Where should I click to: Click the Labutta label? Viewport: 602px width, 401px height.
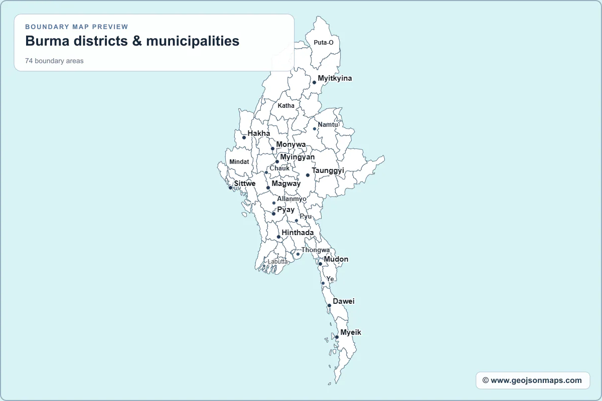tap(278, 262)
